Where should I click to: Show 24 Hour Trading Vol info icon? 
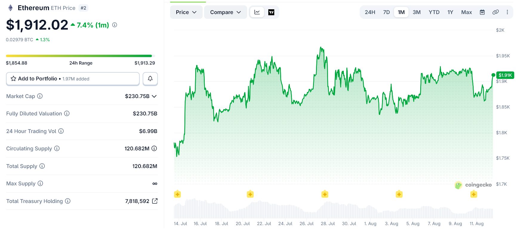61,131
